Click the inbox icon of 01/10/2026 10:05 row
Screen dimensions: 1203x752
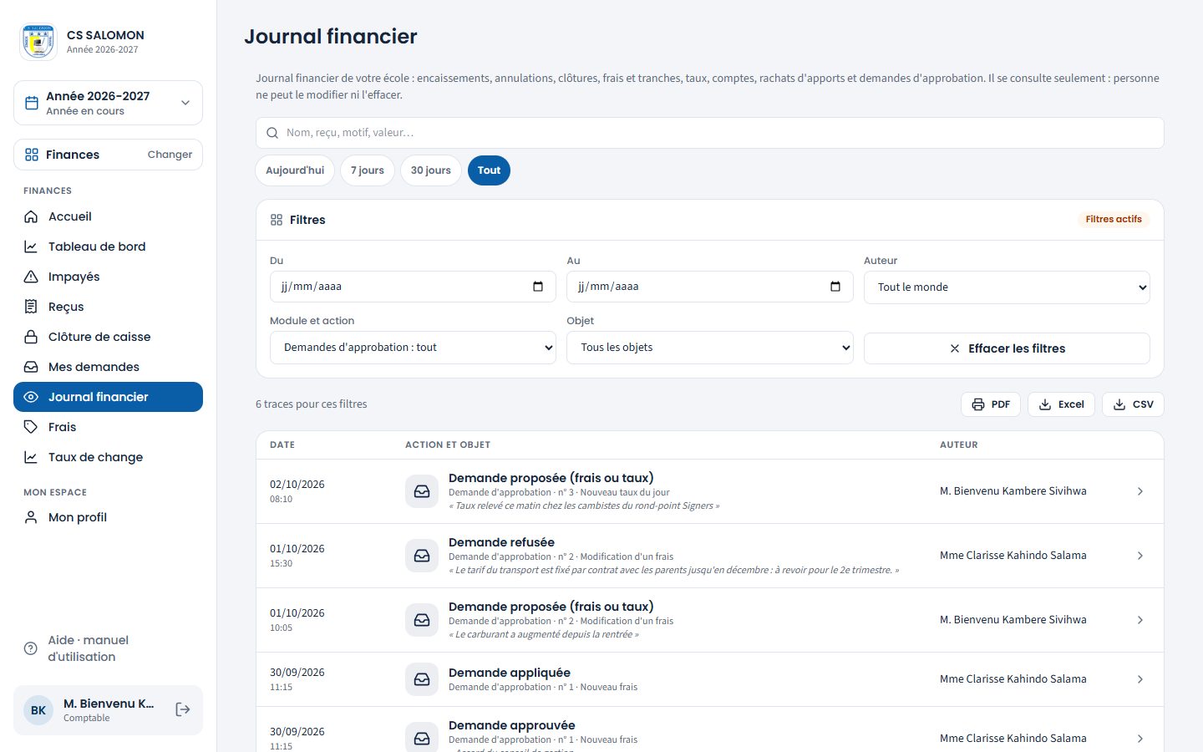coord(422,620)
